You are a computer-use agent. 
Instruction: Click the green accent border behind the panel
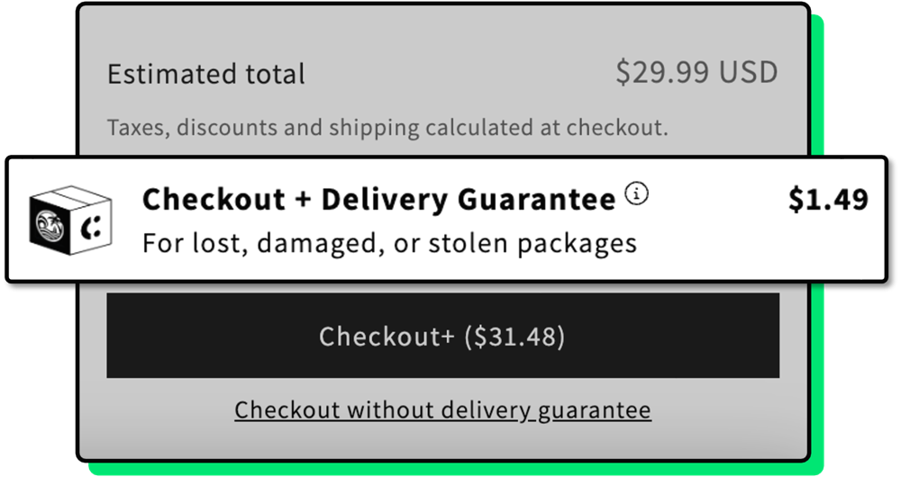tap(816, 90)
